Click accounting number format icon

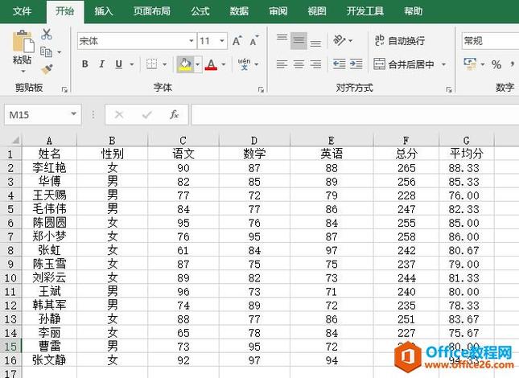pos(471,64)
